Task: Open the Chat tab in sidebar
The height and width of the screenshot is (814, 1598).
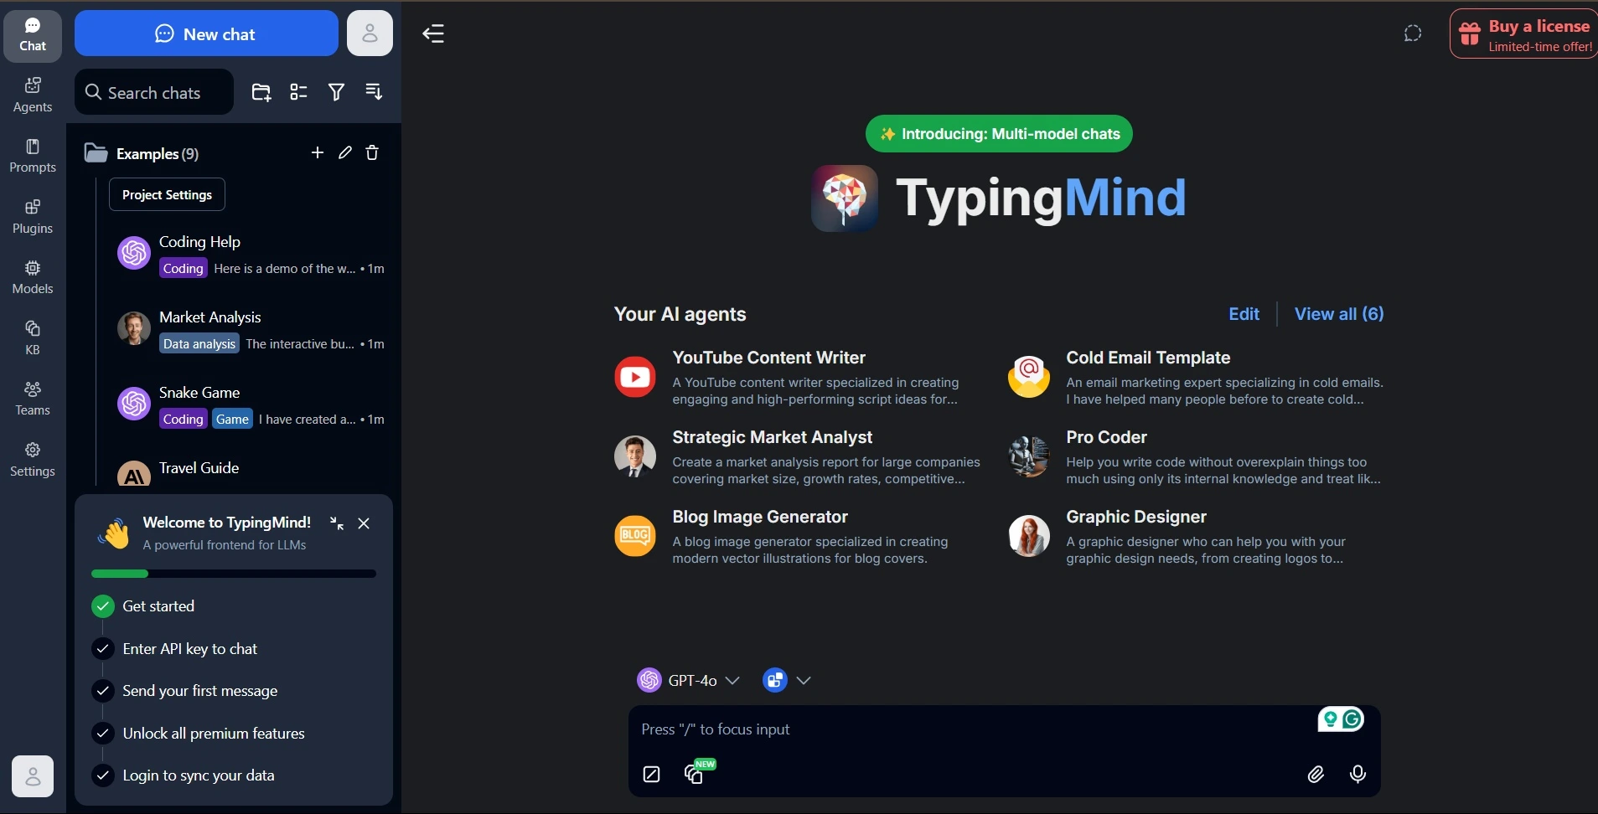Action: tap(33, 36)
